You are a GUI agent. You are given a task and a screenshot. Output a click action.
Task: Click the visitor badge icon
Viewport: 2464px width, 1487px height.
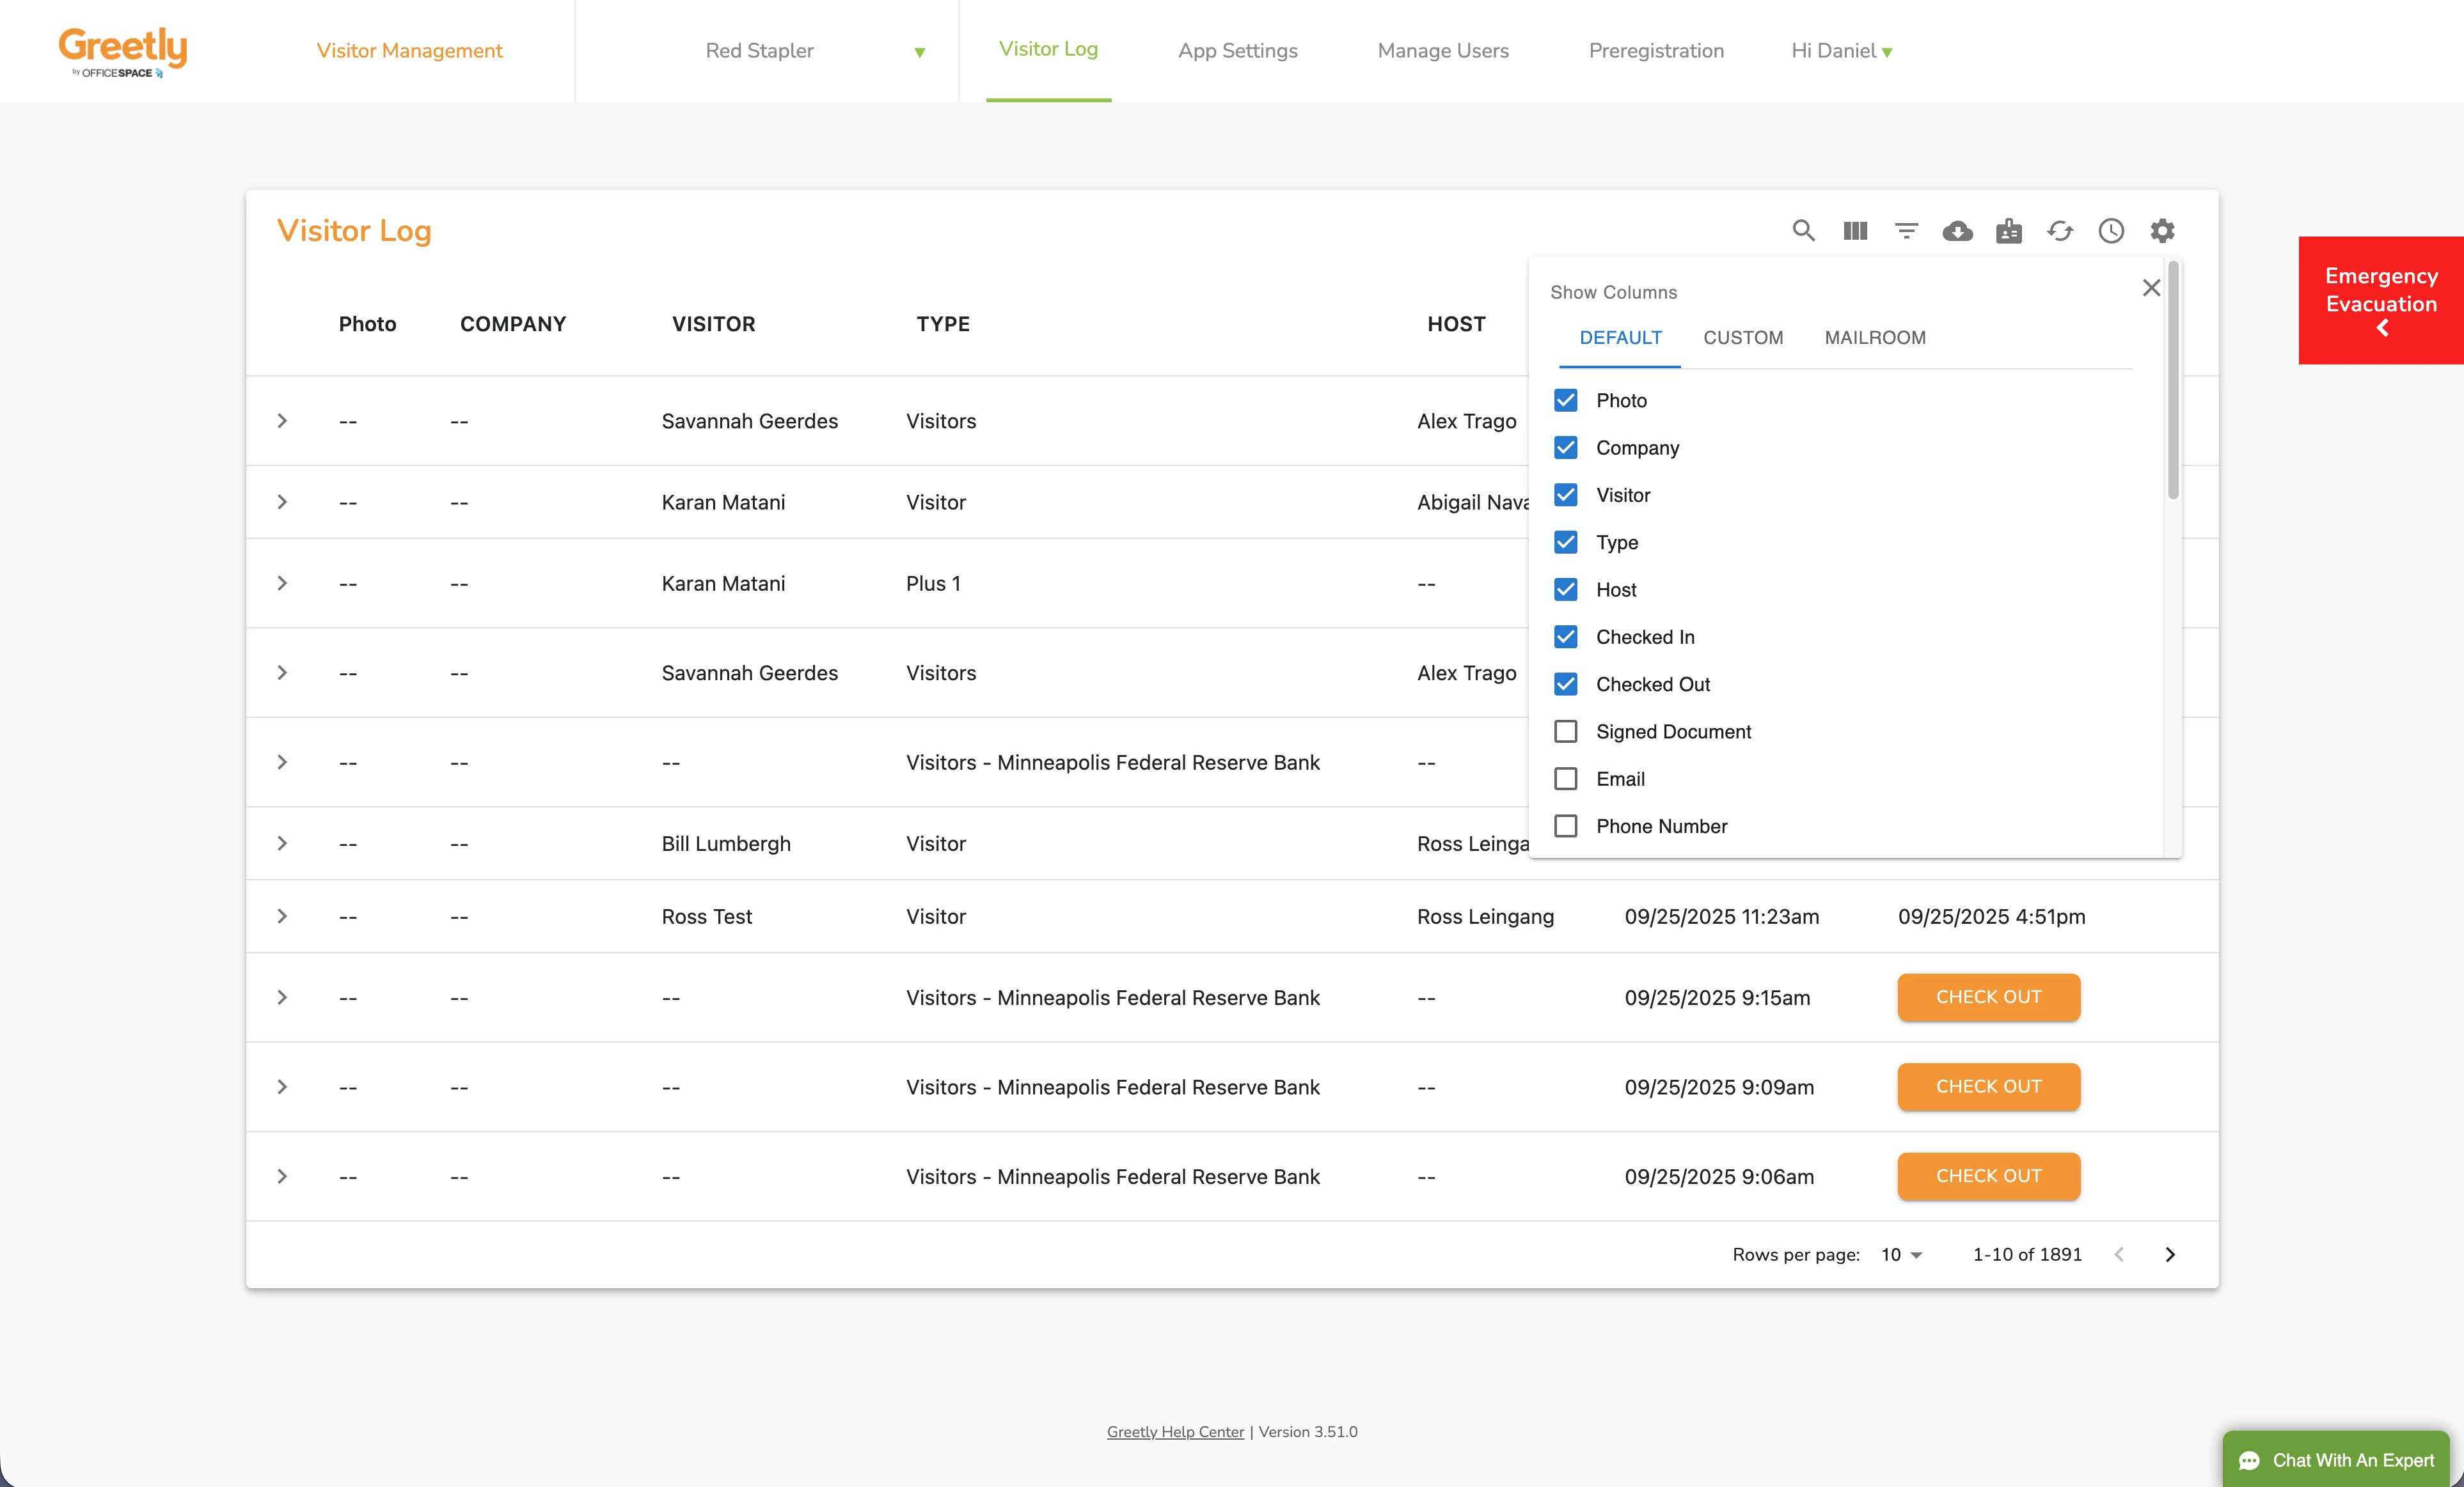click(2008, 231)
